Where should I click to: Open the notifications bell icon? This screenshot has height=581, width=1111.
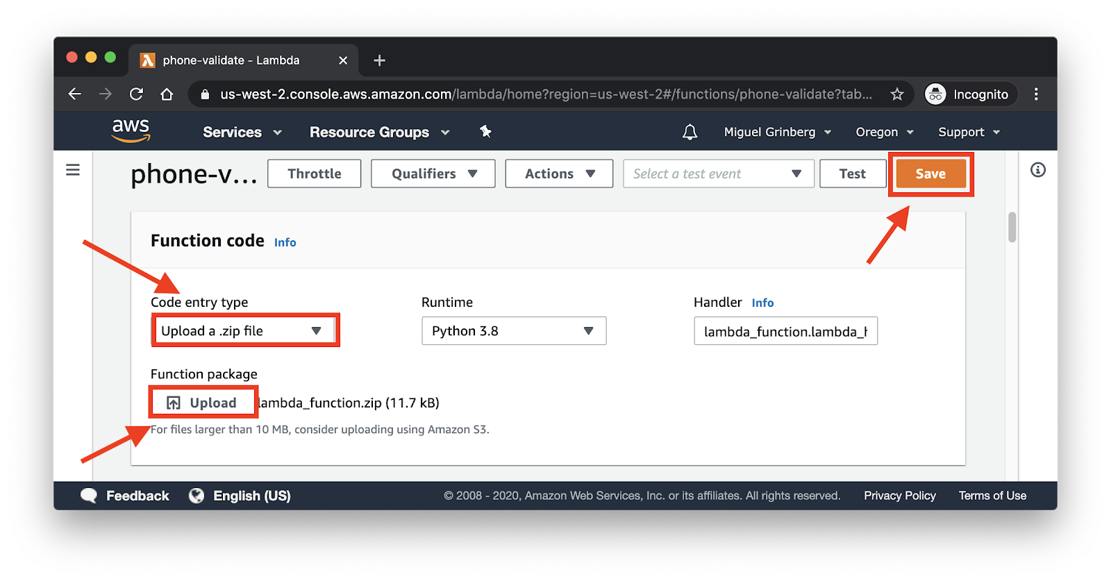(690, 132)
